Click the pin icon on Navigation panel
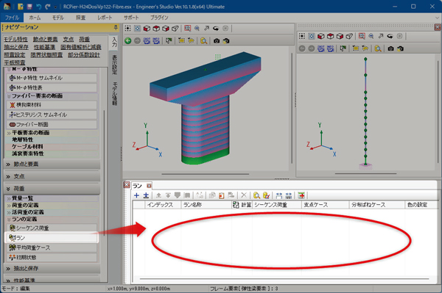442x293 pixels. 116,27
